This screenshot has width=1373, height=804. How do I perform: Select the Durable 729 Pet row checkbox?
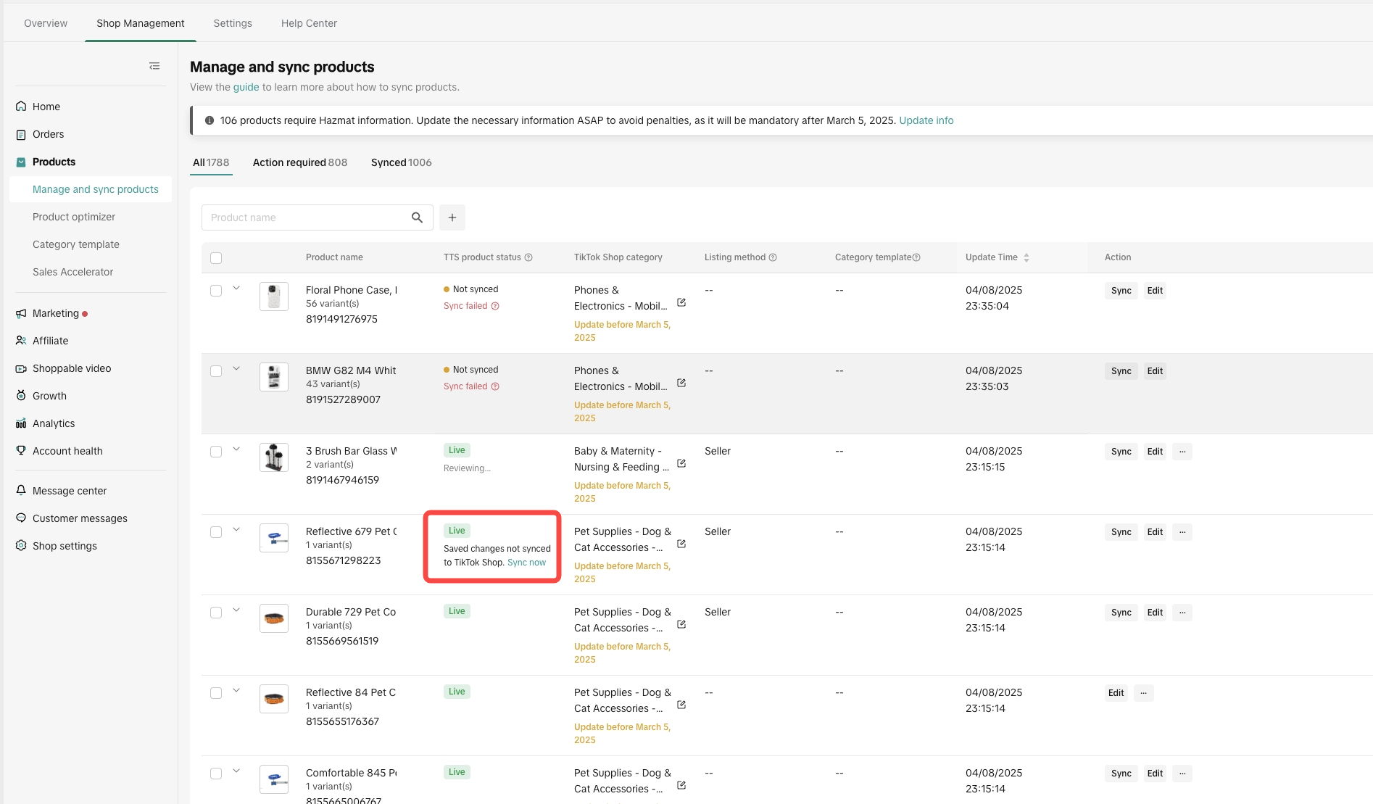tap(216, 613)
